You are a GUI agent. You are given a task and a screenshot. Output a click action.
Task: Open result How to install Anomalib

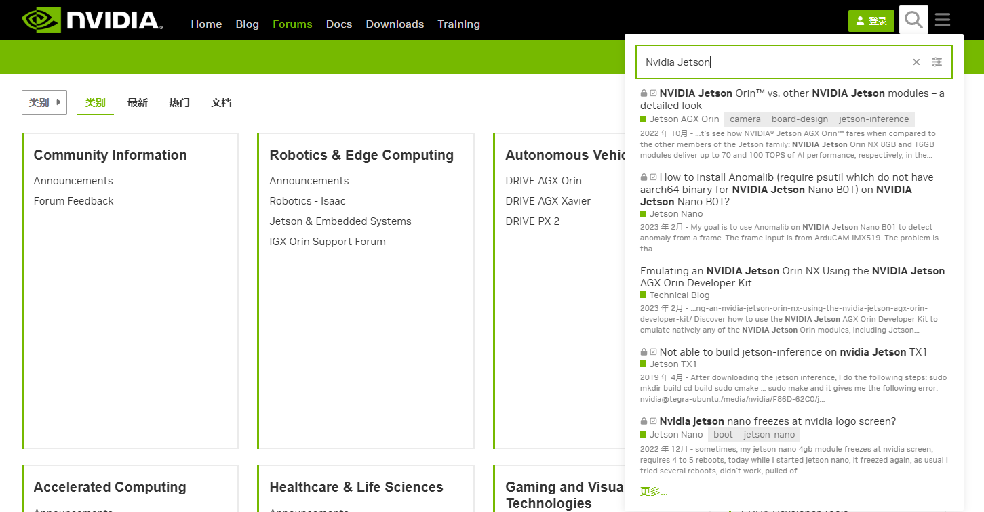point(787,190)
